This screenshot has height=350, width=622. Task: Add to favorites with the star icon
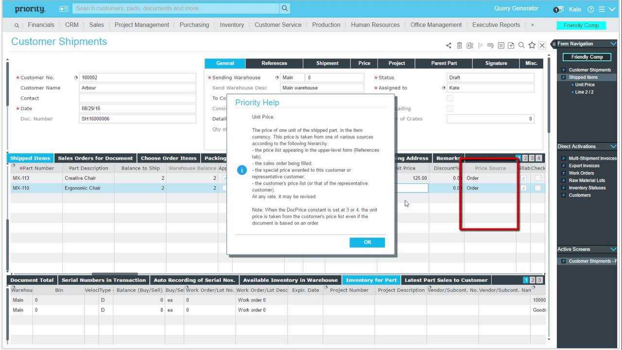(x=532, y=45)
